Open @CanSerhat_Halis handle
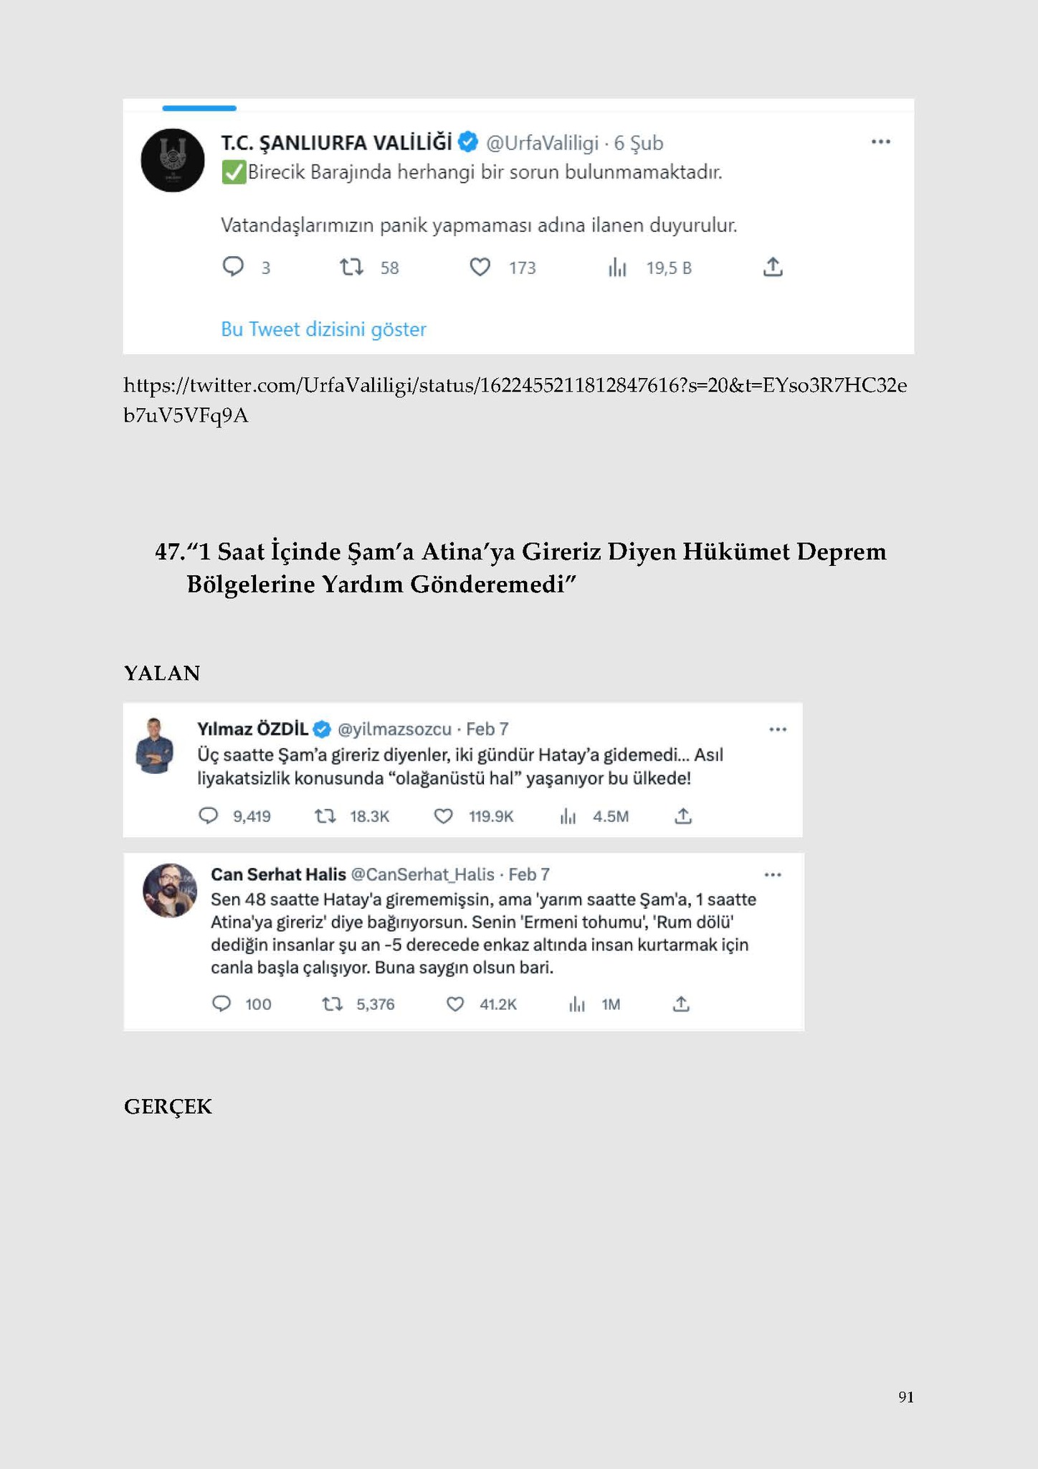This screenshot has width=1038, height=1469. (423, 874)
